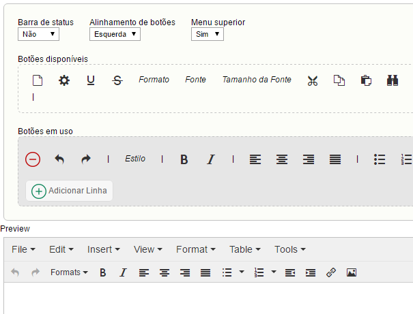413x314 pixels.
Task: Click the insert link icon in preview toolbar
Action: click(331, 272)
